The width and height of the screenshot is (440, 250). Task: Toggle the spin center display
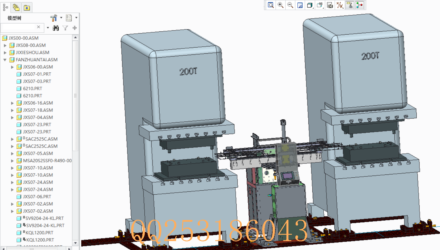[360, 5]
